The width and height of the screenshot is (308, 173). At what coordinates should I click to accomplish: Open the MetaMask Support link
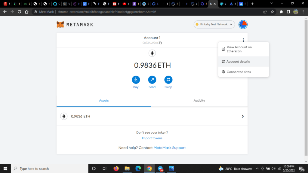click(170, 148)
